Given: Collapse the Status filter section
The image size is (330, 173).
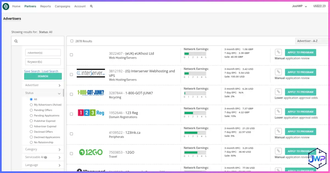Looking at the screenshot, I should 43,93.
